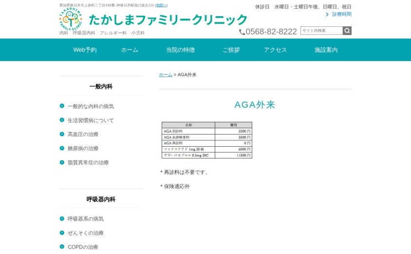Click bullet icon beside 脂質異常症の治療
Viewport: 411px width, 254px height.
pos(62,162)
